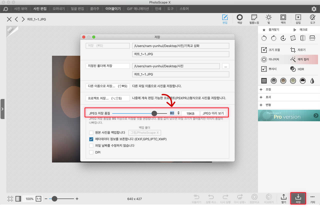Open the 편집 (Edit) tool tab
Image resolution: width=320 pixels, height=209 pixels.
click(225, 19)
